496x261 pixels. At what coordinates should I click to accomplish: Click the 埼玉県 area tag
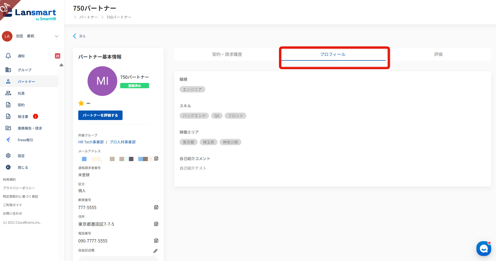(208, 142)
